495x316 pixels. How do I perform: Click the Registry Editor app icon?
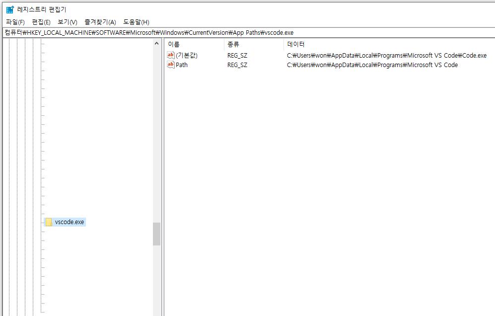tap(10, 9)
